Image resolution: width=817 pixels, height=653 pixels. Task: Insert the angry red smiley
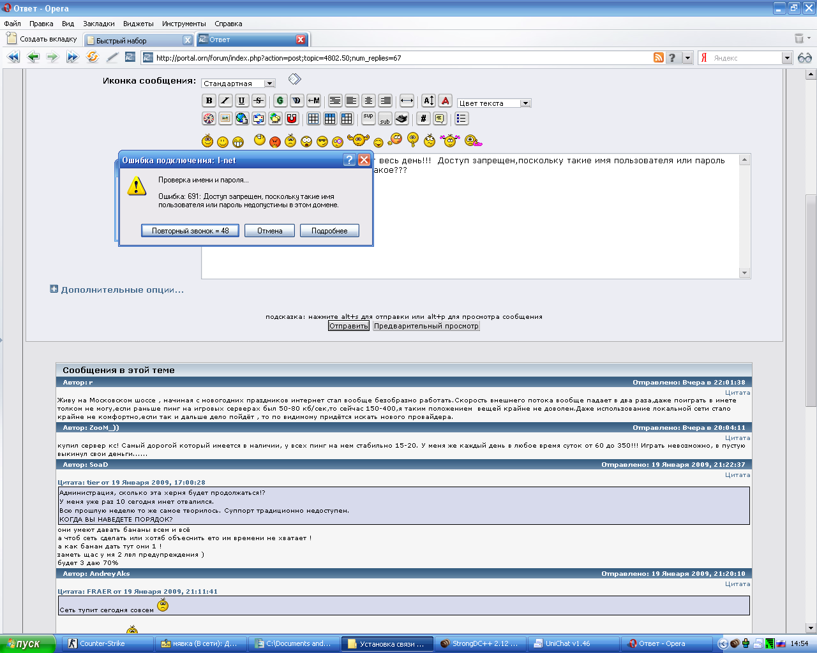[x=275, y=142]
